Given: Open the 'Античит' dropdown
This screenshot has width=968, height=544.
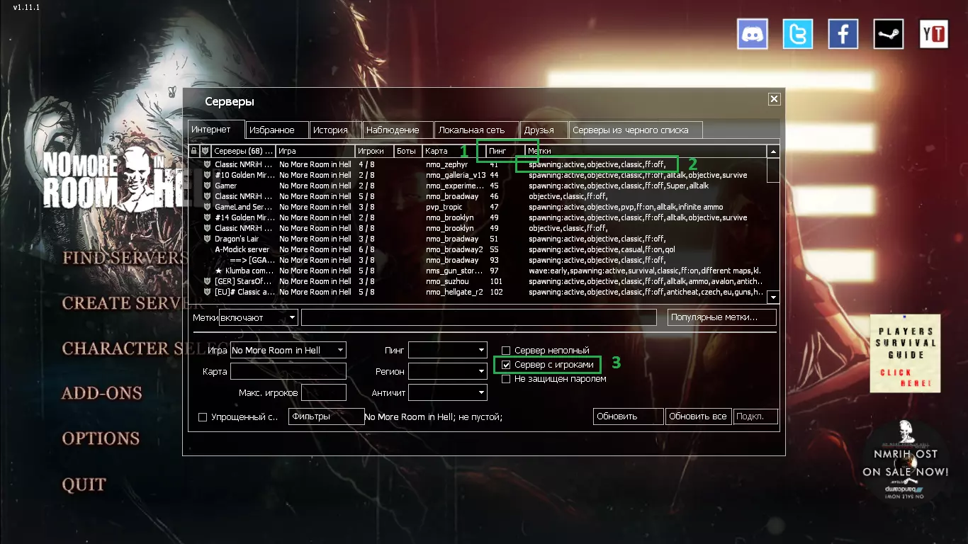Looking at the screenshot, I should [448, 392].
